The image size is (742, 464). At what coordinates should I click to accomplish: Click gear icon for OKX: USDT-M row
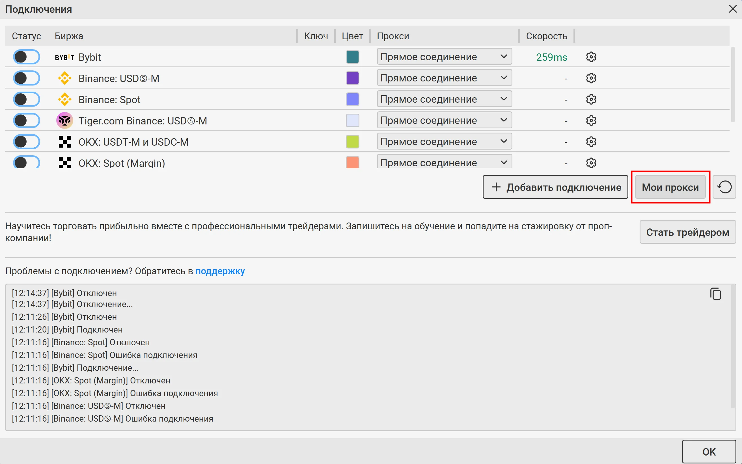pyautogui.click(x=591, y=142)
